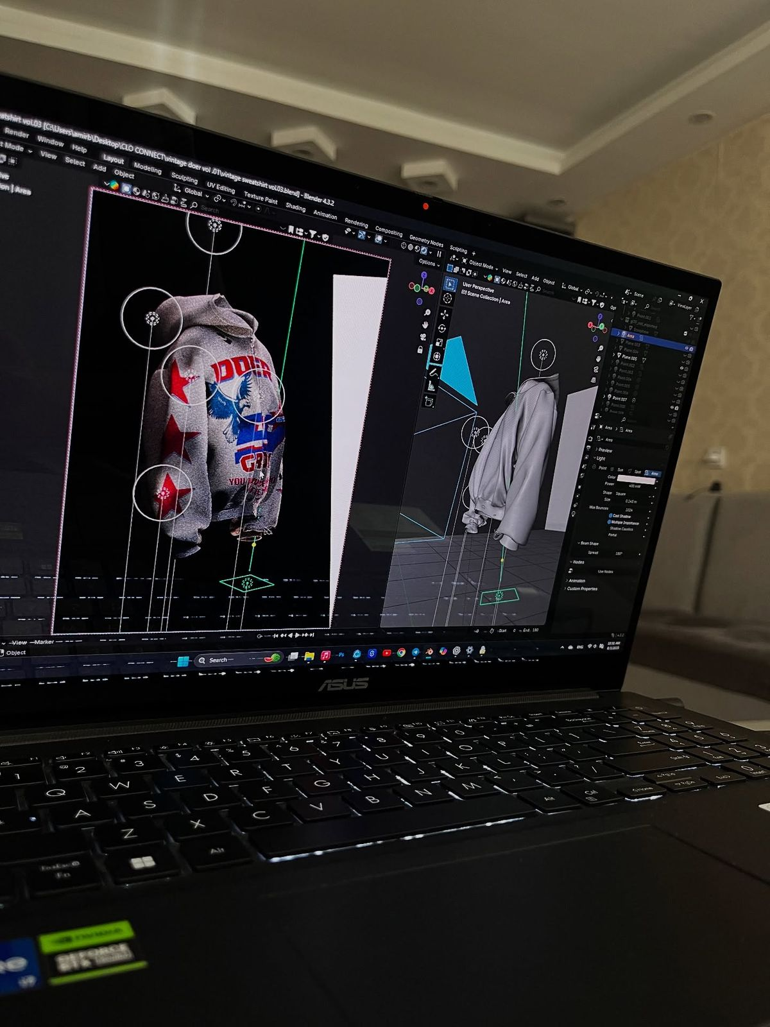Select the Annotate pencil tool
The image size is (770, 1027).
coord(433,372)
